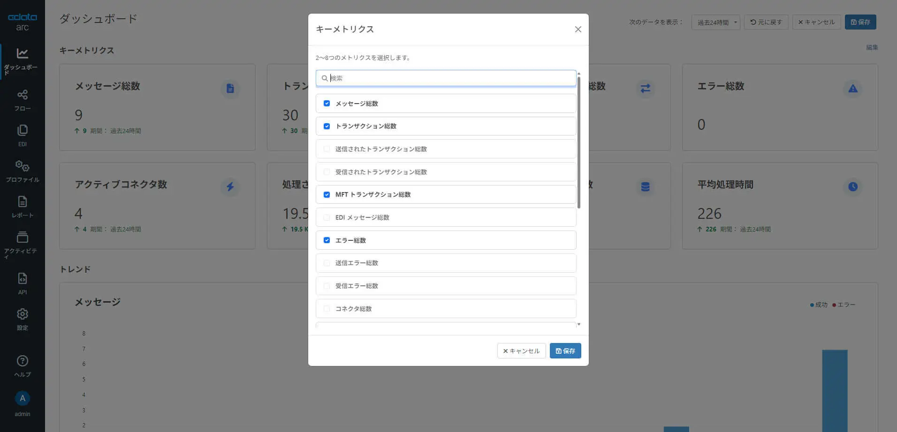
Task: Uncheck the MFT トランザクション総数 checkbox
Action: click(x=327, y=194)
